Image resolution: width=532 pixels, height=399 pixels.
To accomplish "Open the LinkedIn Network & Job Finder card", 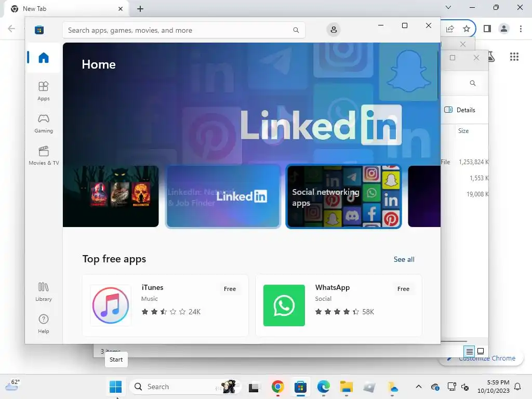I will (223, 196).
